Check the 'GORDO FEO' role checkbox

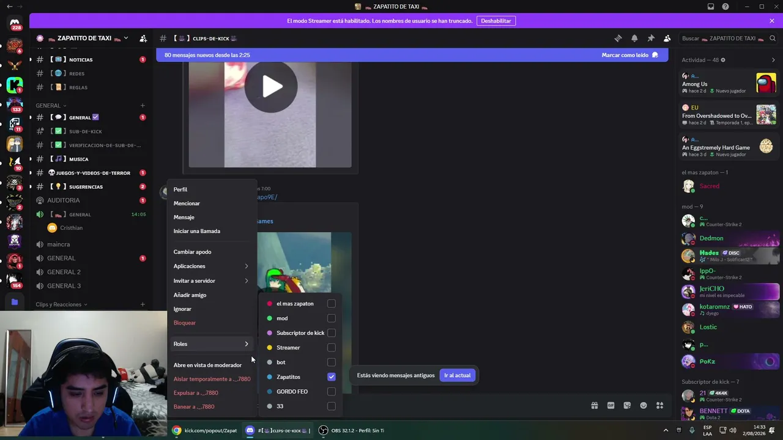(332, 392)
